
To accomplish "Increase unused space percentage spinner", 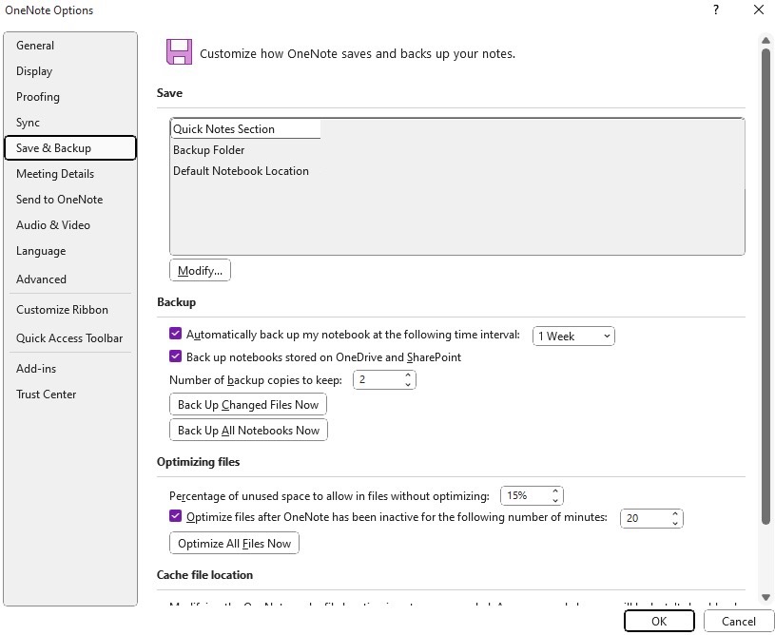I will tap(555, 491).
